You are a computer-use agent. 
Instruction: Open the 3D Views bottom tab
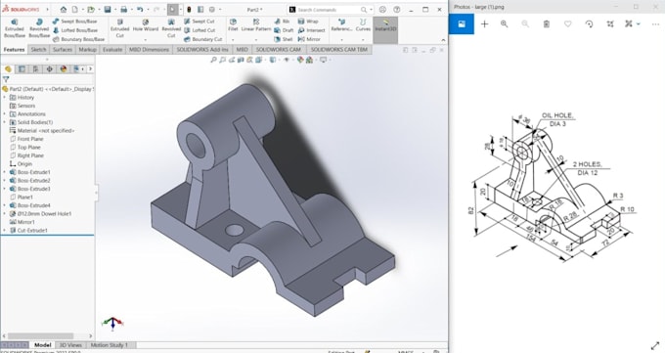point(70,345)
